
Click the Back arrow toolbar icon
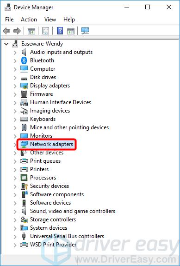[6, 31]
